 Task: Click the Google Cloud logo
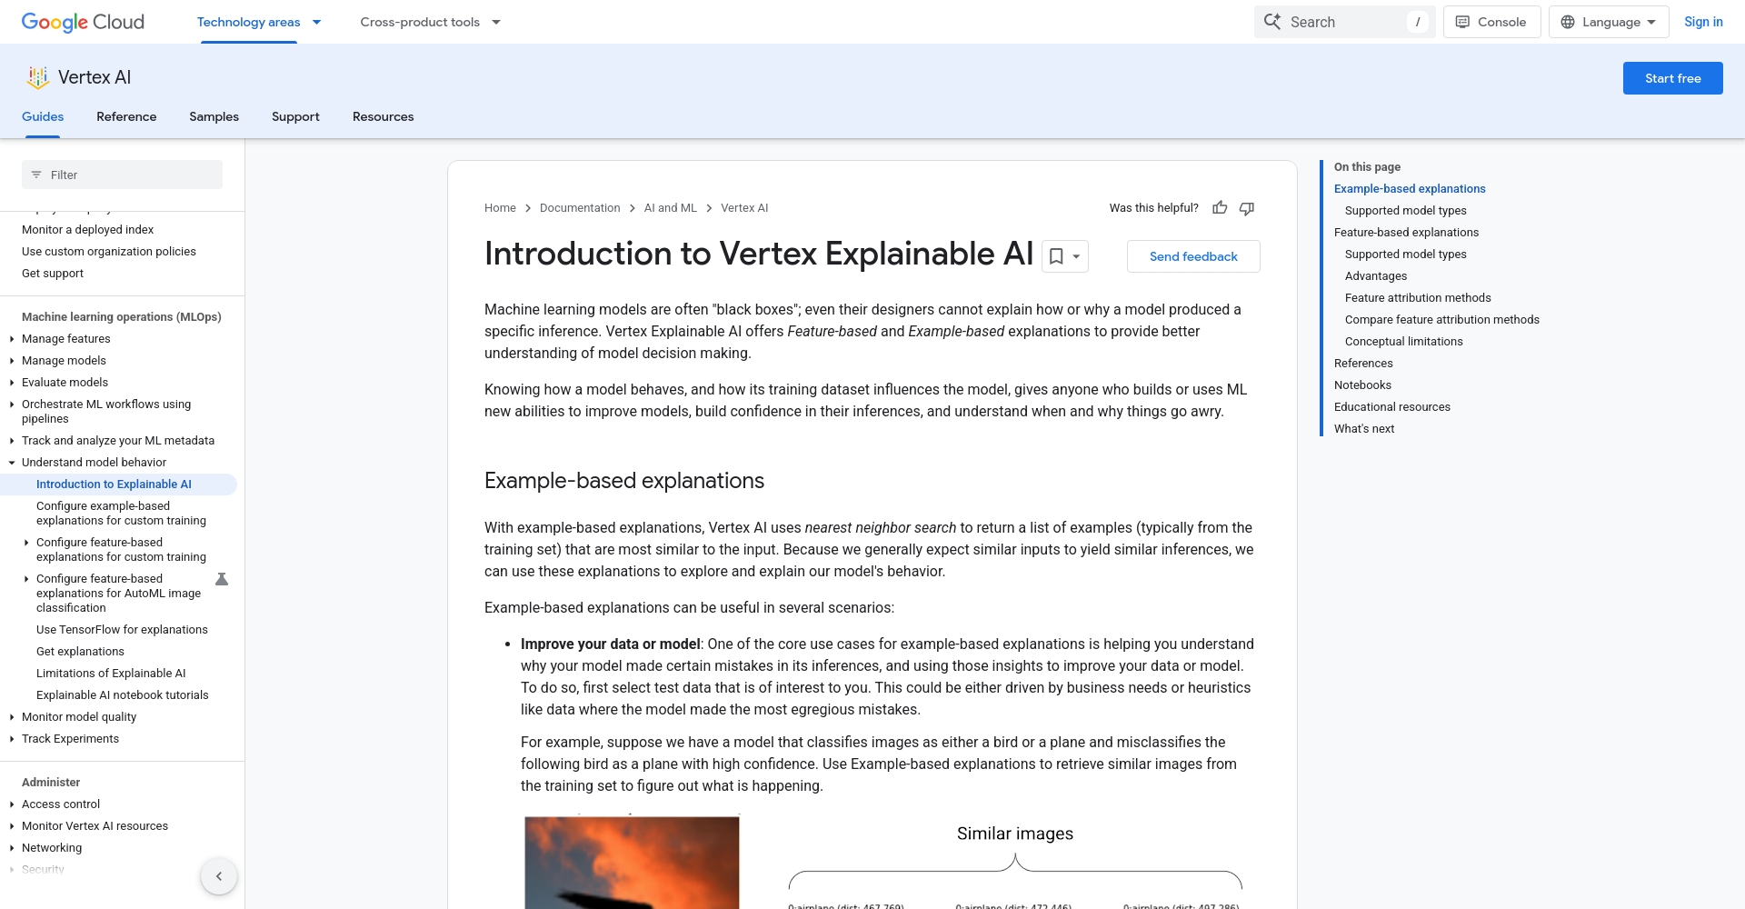tap(83, 22)
